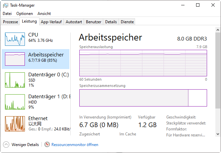Open the Datei menu
This screenshot has height=153, width=221.
(x=7, y=14)
